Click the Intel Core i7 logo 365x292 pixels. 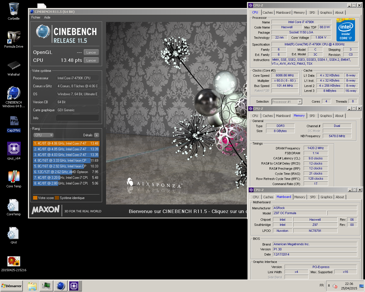click(346, 30)
